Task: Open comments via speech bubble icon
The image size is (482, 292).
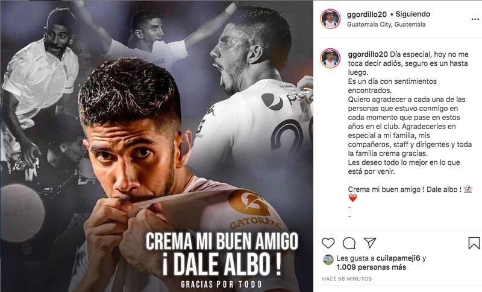Action: point(349,243)
